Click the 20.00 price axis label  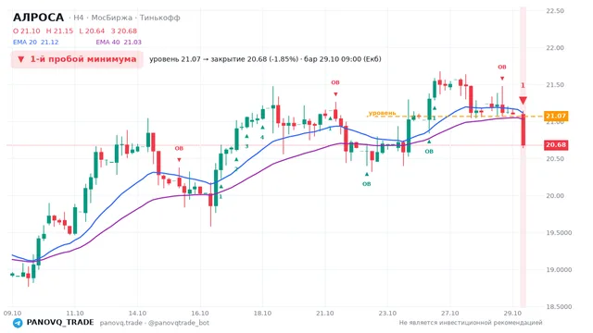click(x=555, y=196)
